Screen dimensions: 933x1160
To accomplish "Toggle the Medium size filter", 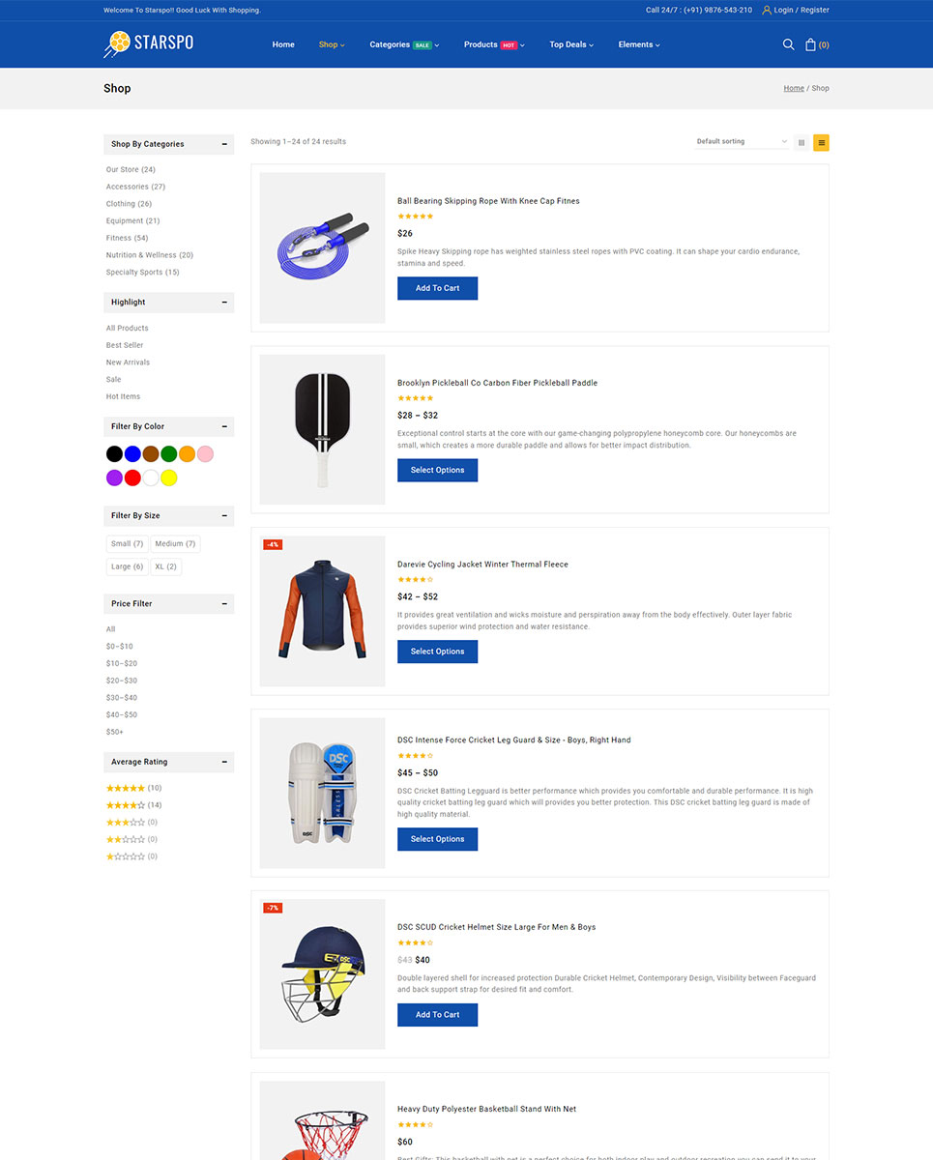I will pos(175,544).
